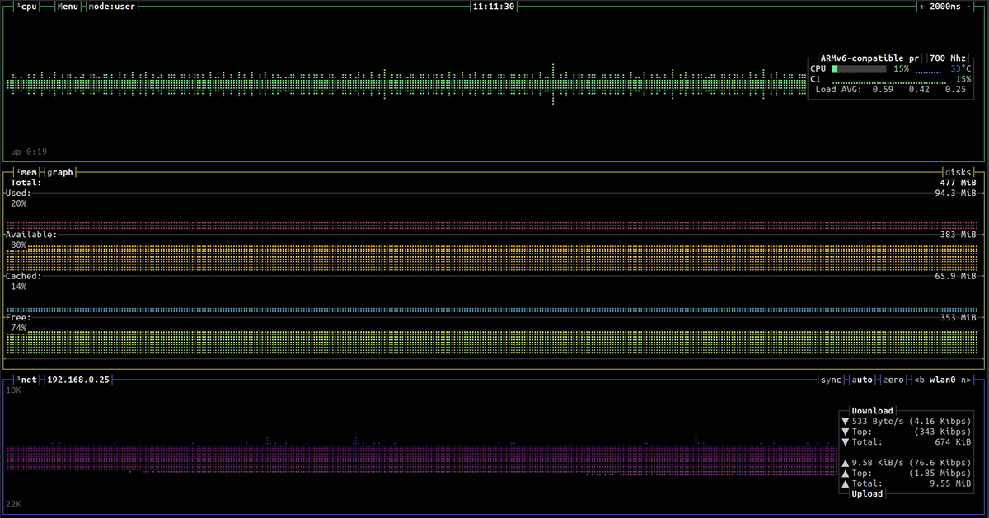
Task: Click the Load AVG values row
Action: 891,90
